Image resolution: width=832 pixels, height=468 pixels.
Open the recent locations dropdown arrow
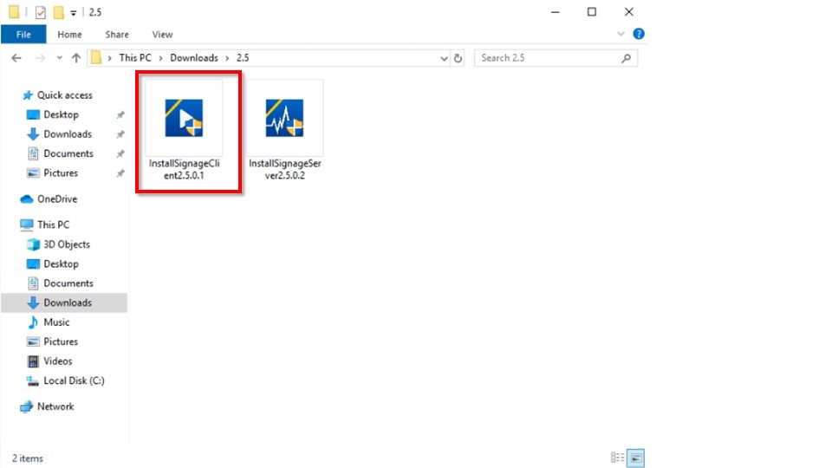pyautogui.click(x=59, y=58)
